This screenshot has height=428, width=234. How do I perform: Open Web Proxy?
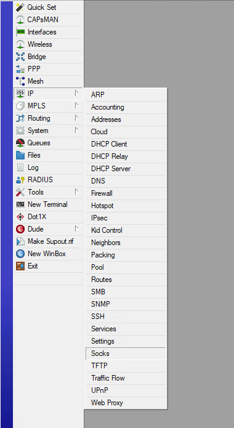point(126,403)
